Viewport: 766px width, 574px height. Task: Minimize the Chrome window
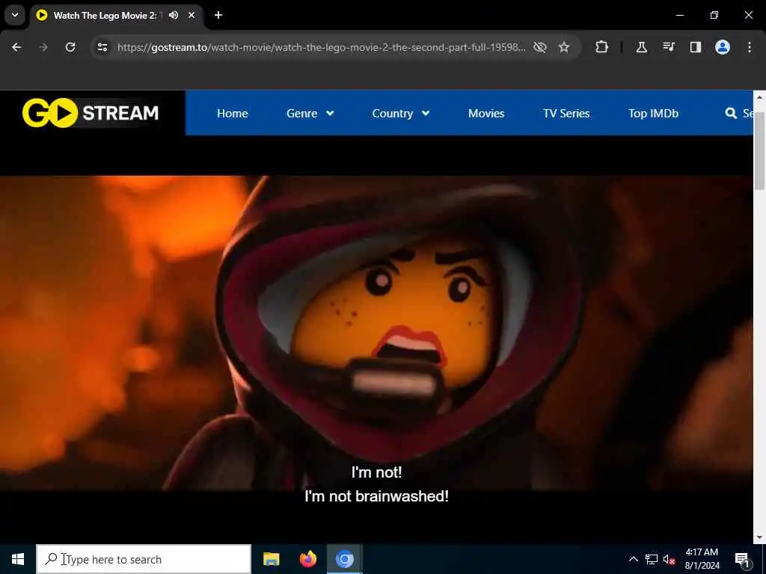679,15
